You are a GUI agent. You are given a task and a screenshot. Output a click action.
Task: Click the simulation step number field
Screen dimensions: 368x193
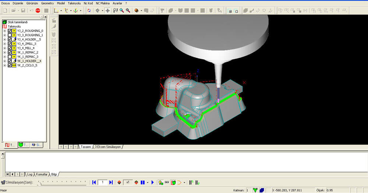[103, 182]
